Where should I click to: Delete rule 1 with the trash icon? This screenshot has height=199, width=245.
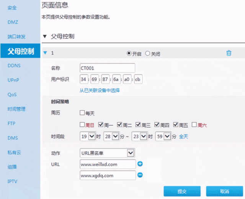point(229,53)
